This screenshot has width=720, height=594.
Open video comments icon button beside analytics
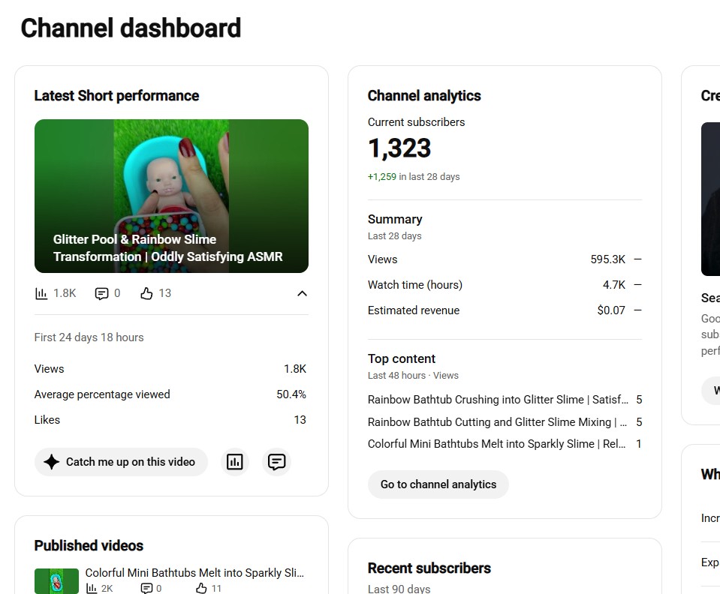276,462
